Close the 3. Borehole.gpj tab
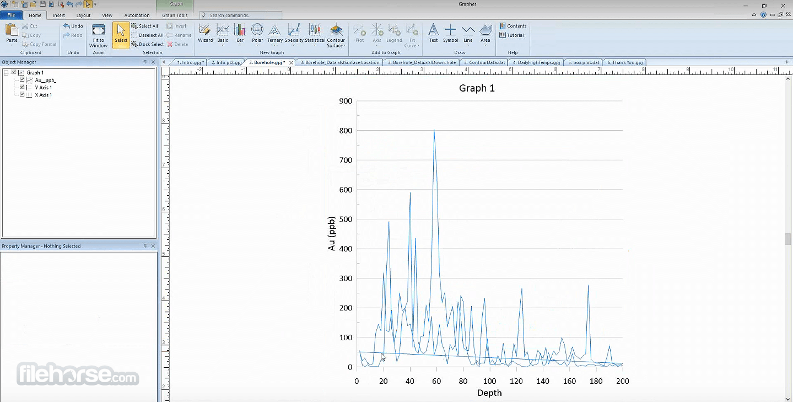Image resolution: width=793 pixels, height=402 pixels. (x=292, y=62)
